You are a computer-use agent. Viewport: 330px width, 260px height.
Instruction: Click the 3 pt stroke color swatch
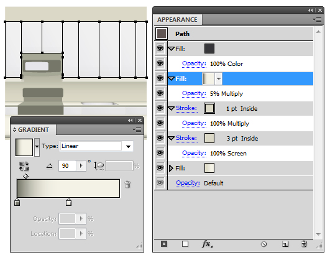(x=209, y=138)
